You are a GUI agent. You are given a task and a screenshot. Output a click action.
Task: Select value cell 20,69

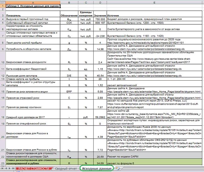click(100, 155)
